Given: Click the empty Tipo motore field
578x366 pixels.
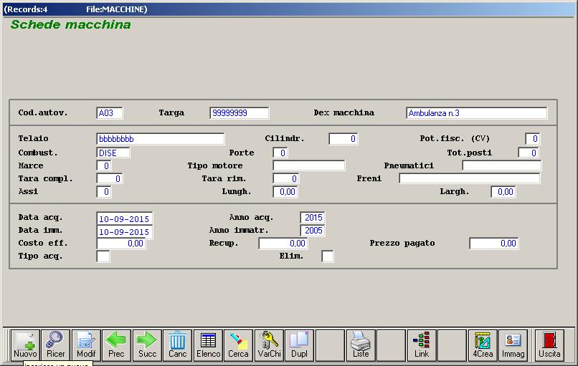Looking at the screenshot, I should coord(309,165).
